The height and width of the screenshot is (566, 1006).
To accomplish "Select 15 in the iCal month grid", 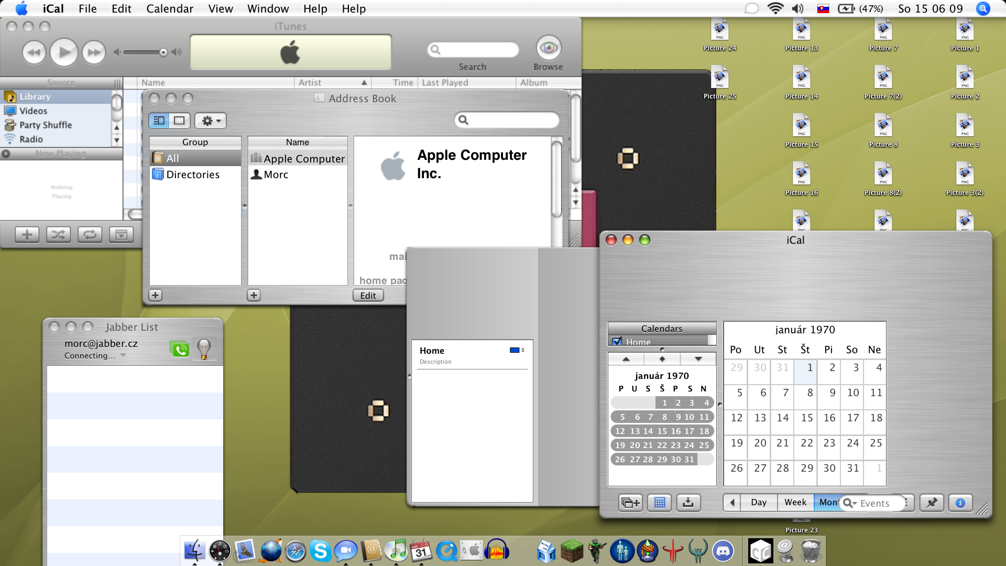I will coord(805,422).
